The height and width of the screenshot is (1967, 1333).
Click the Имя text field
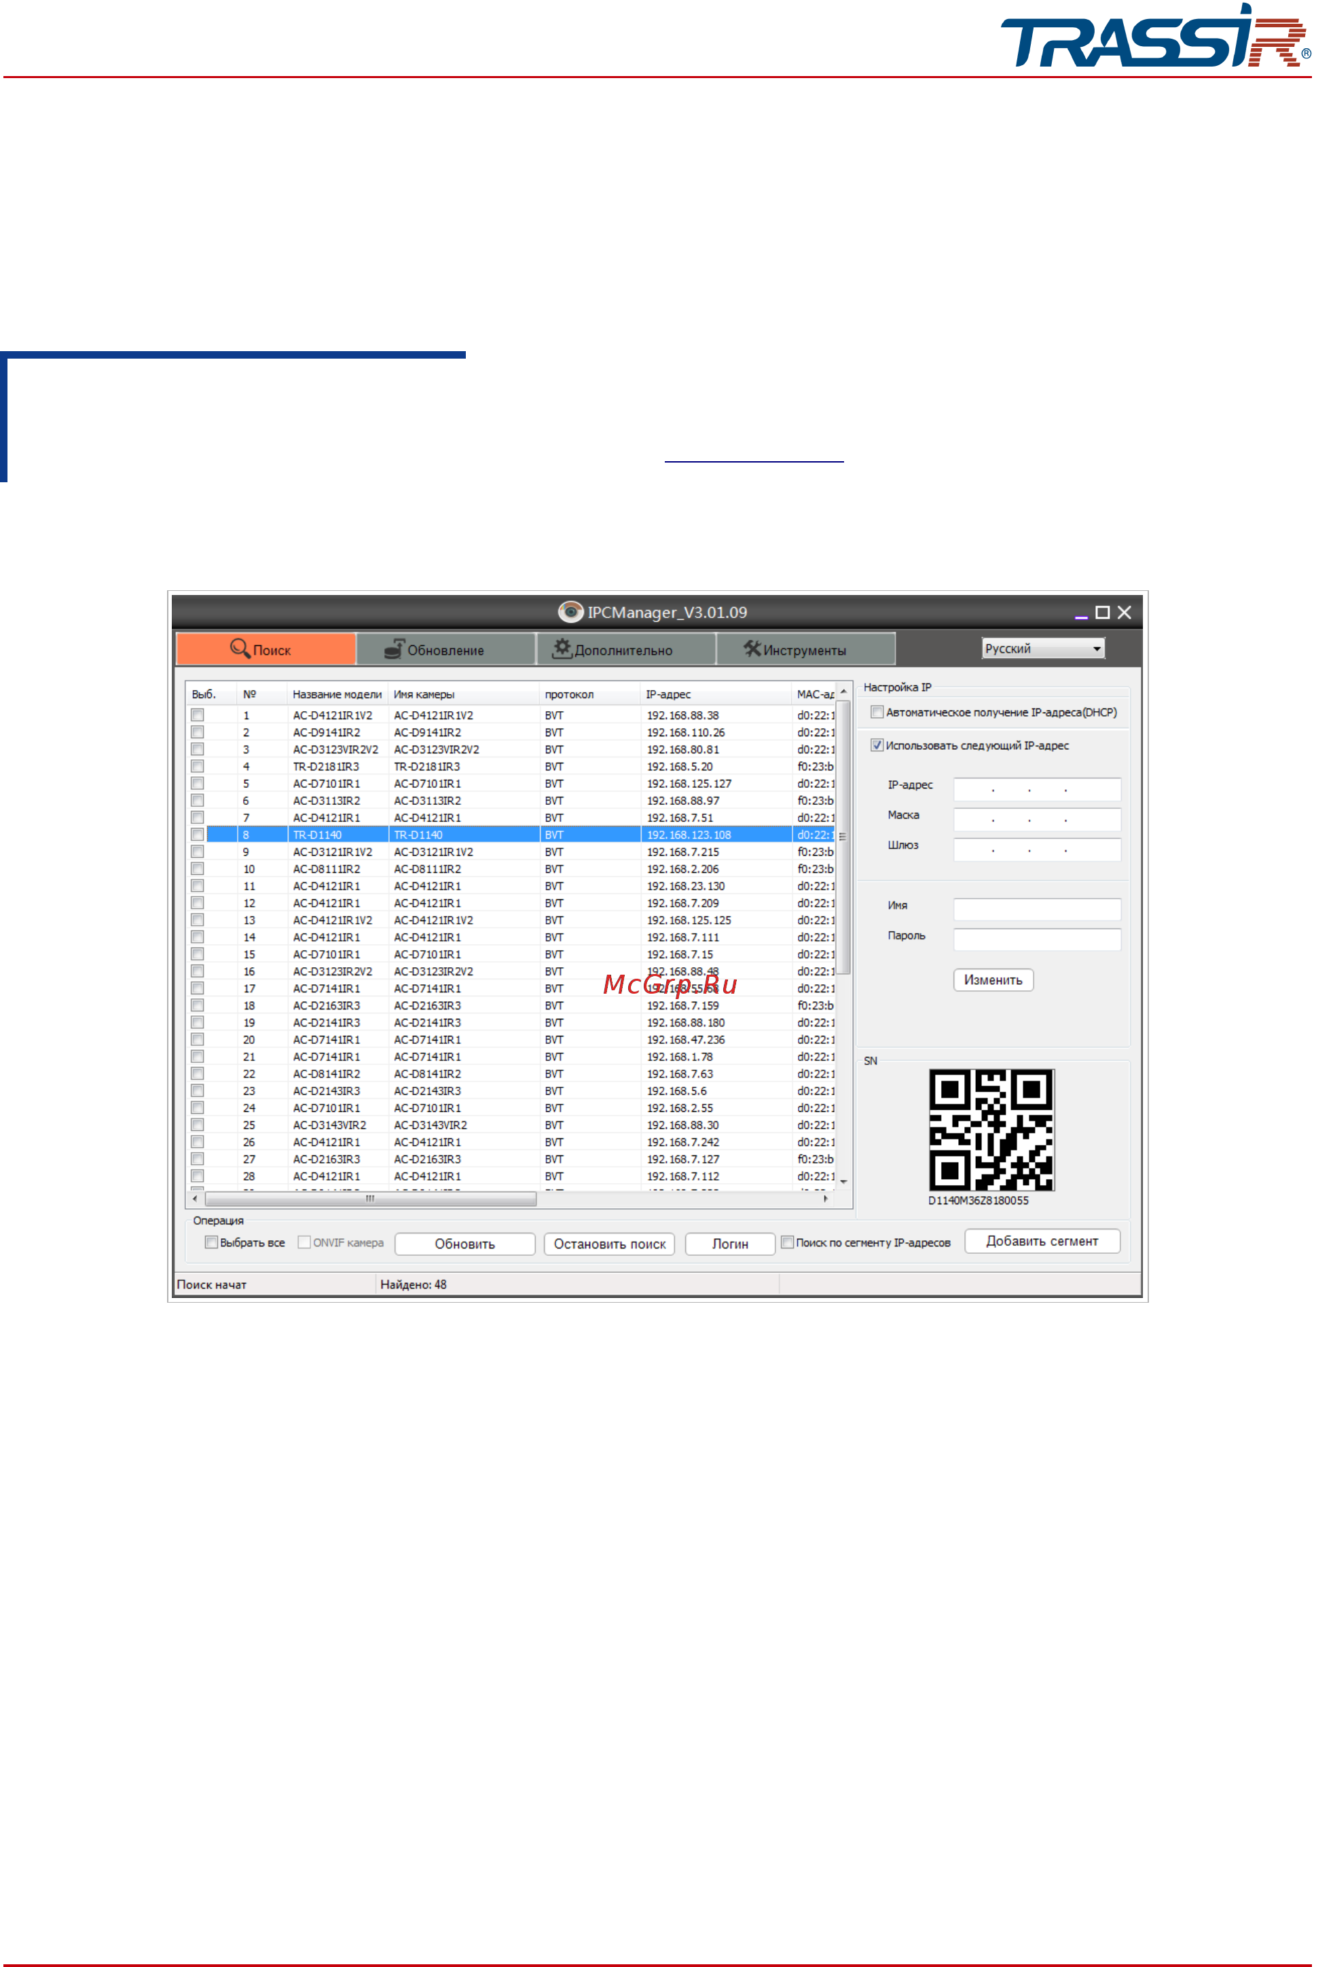coord(1037,909)
